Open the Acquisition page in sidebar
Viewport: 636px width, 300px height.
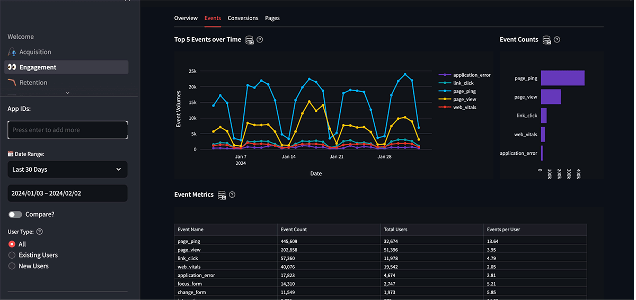[35, 52]
